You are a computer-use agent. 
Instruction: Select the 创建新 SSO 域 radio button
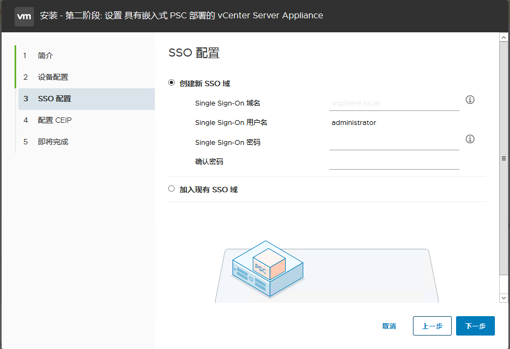coord(171,82)
